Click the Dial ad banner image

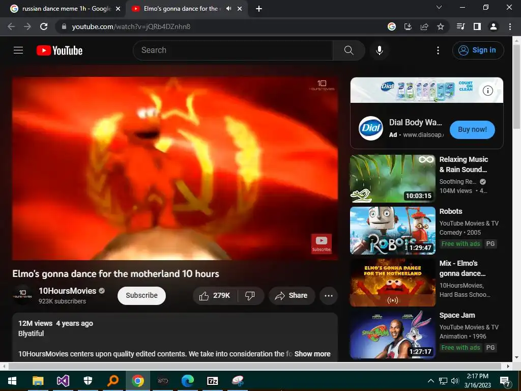point(427,90)
